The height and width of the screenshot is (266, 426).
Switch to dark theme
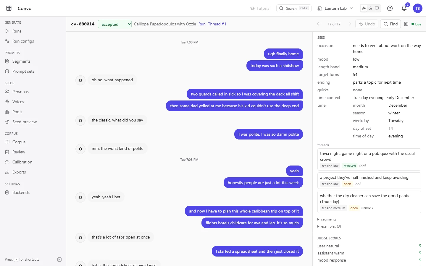click(x=370, y=8)
